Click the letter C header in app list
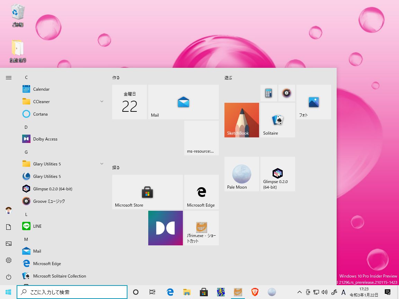The image size is (399, 299). tap(26, 77)
